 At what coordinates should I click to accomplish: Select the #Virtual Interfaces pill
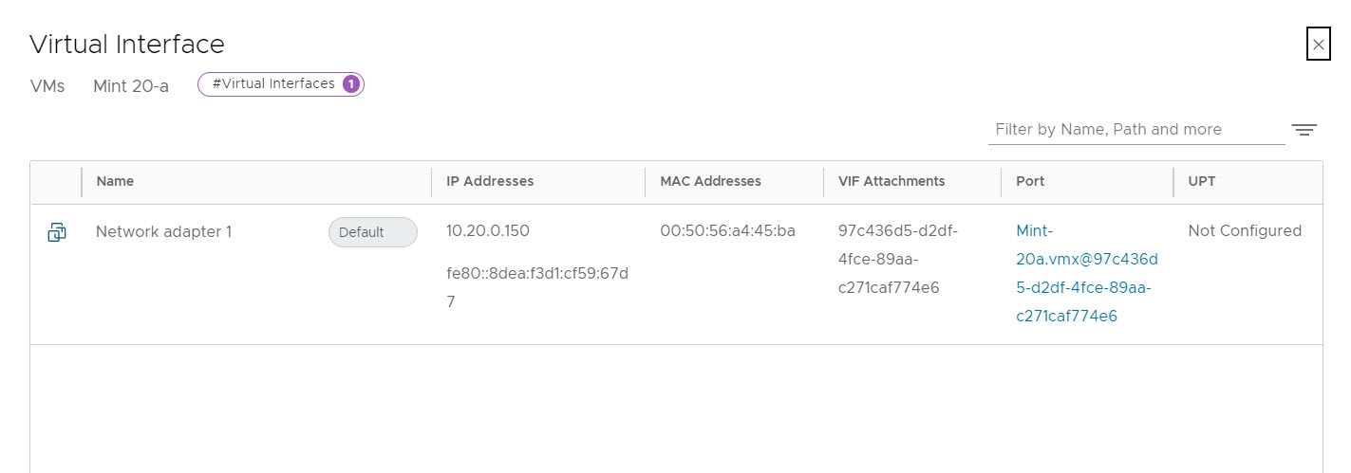(273, 84)
